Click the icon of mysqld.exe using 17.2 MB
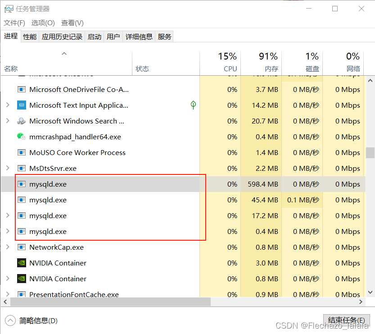This screenshot has width=375, height=334. [x=22, y=216]
